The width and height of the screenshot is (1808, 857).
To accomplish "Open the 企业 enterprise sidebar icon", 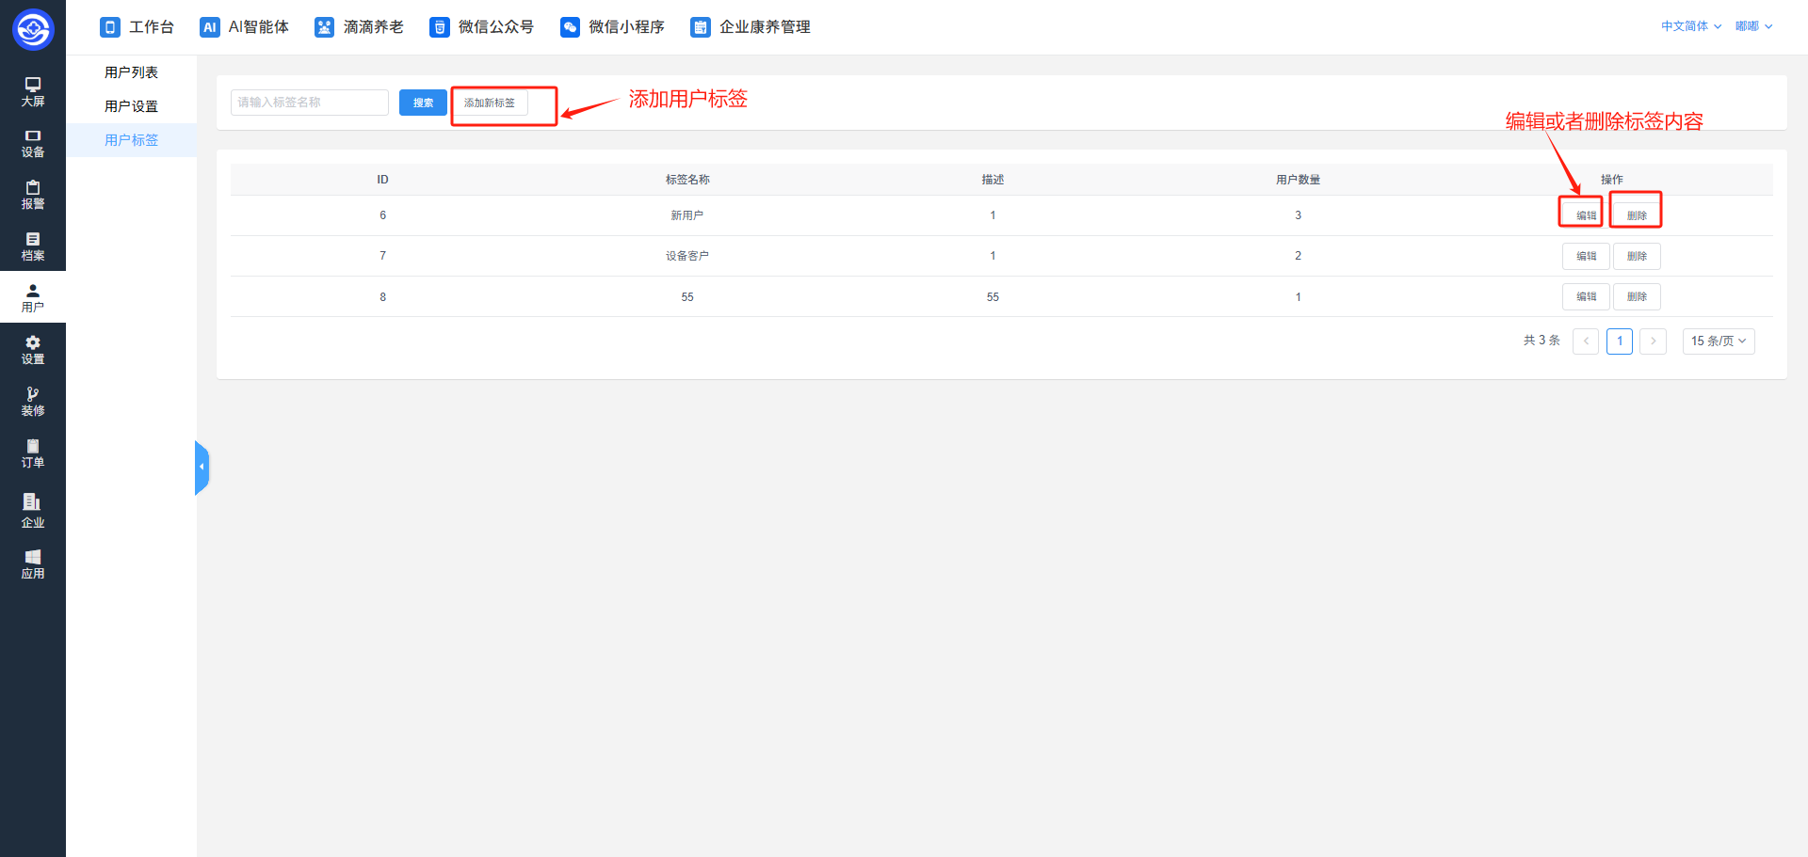I will tap(33, 510).
